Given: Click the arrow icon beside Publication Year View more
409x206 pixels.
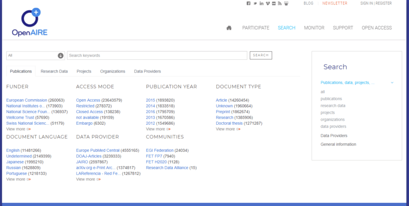Looking at the screenshot, I should [x=169, y=129].
